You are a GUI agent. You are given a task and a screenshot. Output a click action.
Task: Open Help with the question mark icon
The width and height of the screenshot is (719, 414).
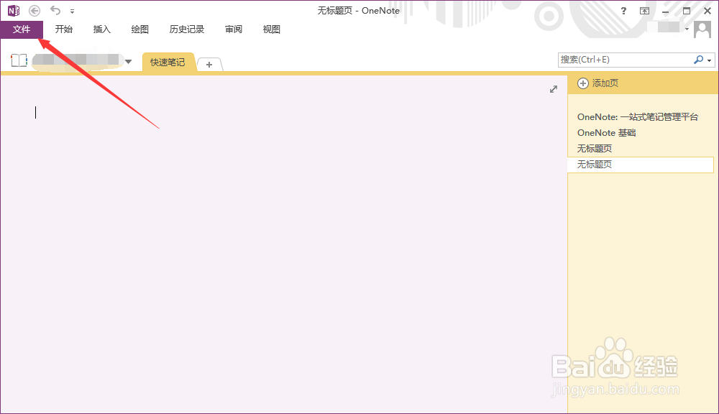coord(623,11)
